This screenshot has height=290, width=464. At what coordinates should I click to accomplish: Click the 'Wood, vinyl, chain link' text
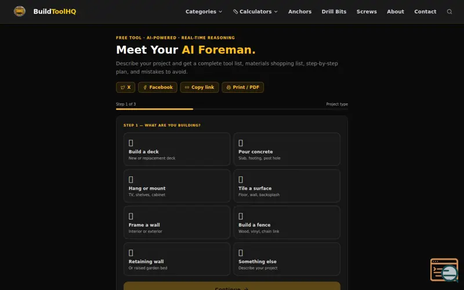point(259,231)
